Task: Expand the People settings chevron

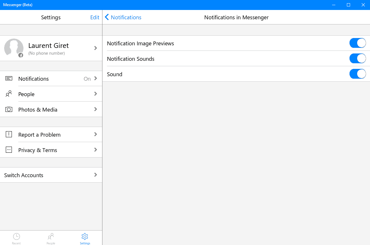Action: (x=96, y=94)
